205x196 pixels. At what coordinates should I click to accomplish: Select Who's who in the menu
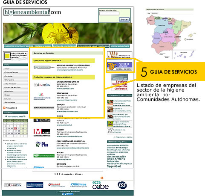pos(15,80)
